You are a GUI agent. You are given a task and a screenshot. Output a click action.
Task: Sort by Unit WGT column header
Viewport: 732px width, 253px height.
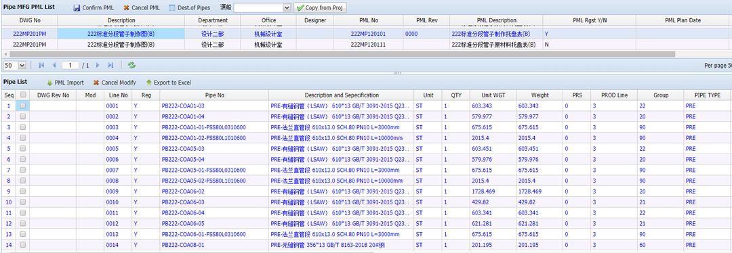[x=493, y=95]
